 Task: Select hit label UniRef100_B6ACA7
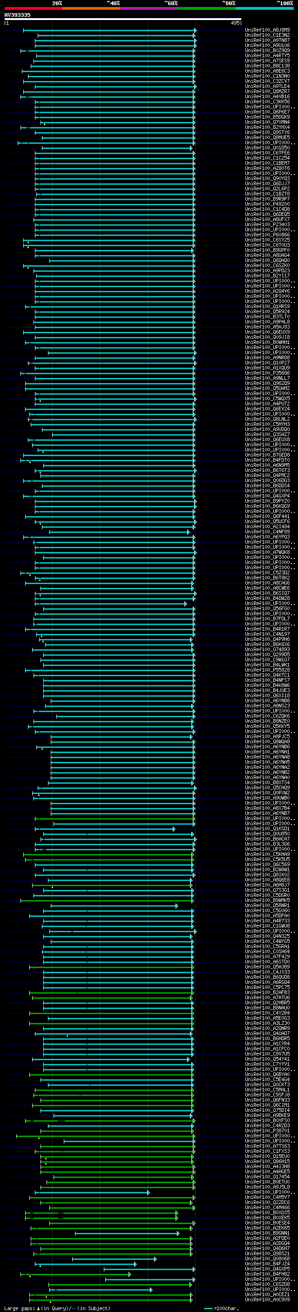[267, 839]
